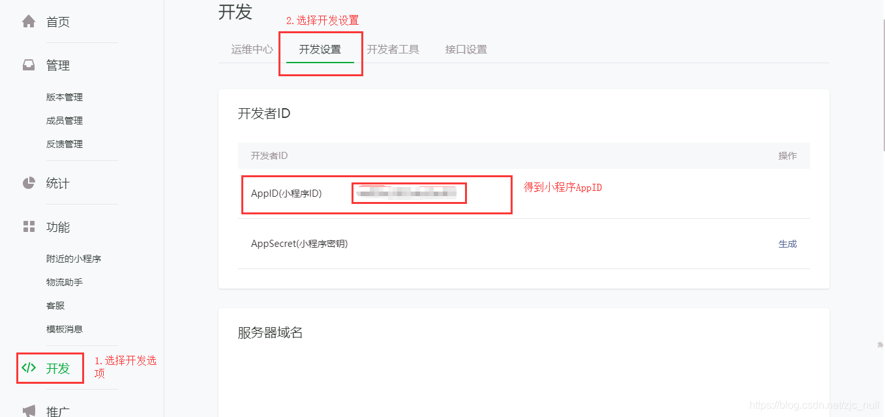This screenshot has width=885, height=417.
Task: Open the 管理 sidebar section
Action: click(x=58, y=66)
